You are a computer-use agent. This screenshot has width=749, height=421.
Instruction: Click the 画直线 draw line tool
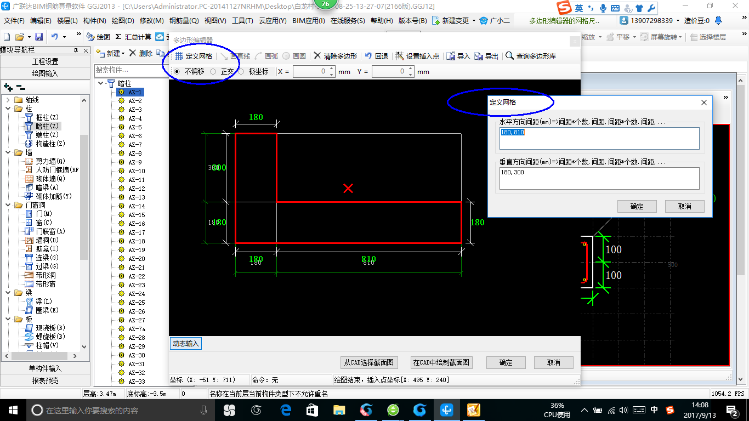pos(235,56)
